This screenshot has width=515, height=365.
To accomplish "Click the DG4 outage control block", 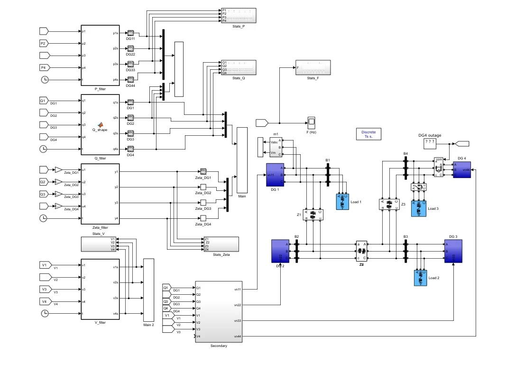I will pos(430,142).
